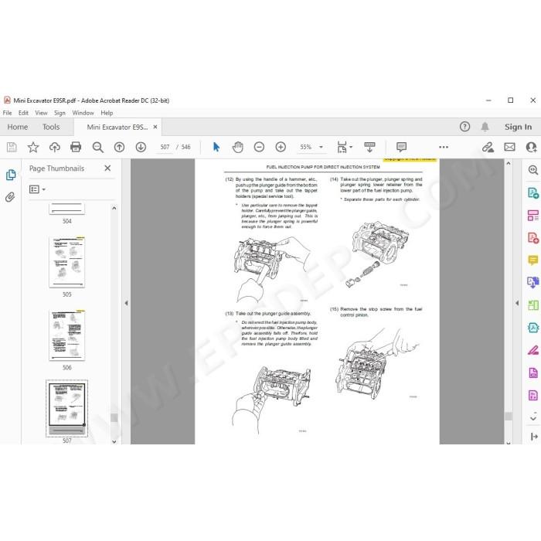Viewport: 541px width, 541px height.
Task: Open the fit page options tool
Action: pyautogui.click(x=345, y=148)
